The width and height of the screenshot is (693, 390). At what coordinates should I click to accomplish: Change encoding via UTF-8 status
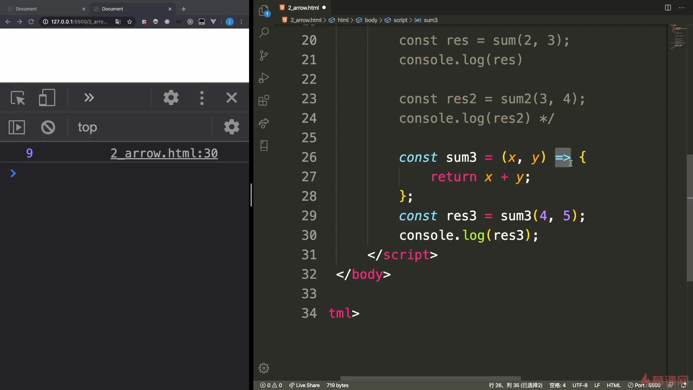coord(580,385)
